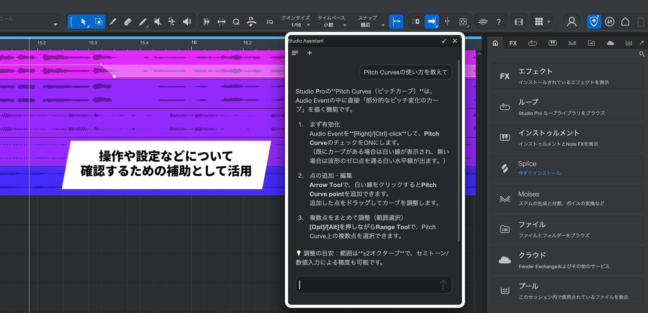Image resolution: width=648 pixels, height=313 pixels.
Task: Select the Bend tool
Action: pos(172,22)
